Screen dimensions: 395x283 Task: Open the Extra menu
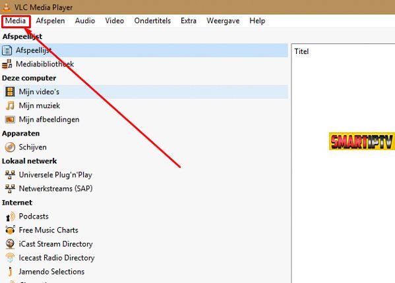pos(189,21)
